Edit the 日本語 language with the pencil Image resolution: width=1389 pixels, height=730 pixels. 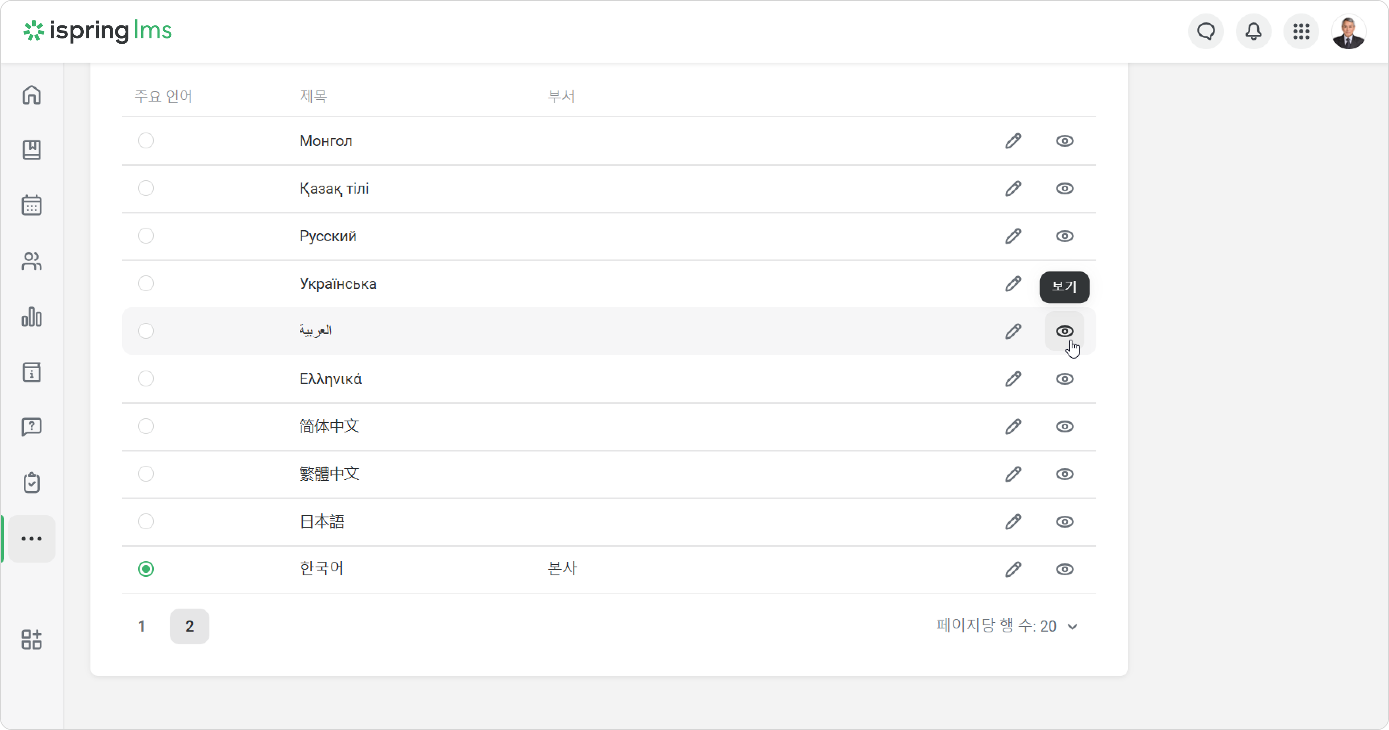[1013, 522]
